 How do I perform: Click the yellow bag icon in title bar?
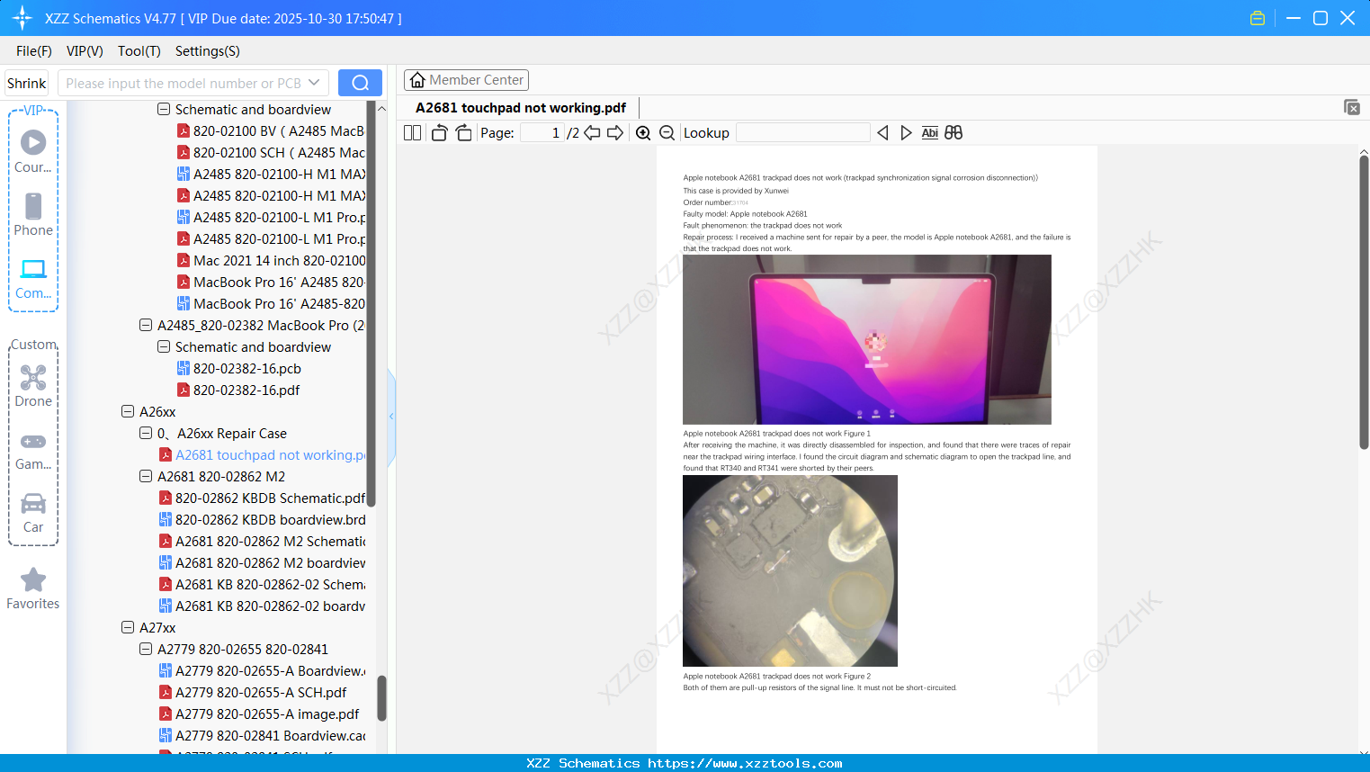1258,18
